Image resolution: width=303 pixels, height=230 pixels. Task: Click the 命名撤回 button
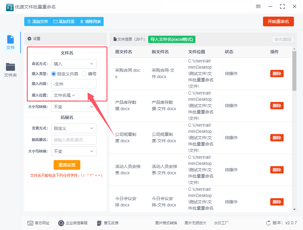coord(283,39)
